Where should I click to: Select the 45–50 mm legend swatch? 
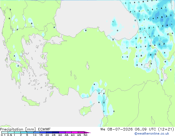[x=81, y=132]
